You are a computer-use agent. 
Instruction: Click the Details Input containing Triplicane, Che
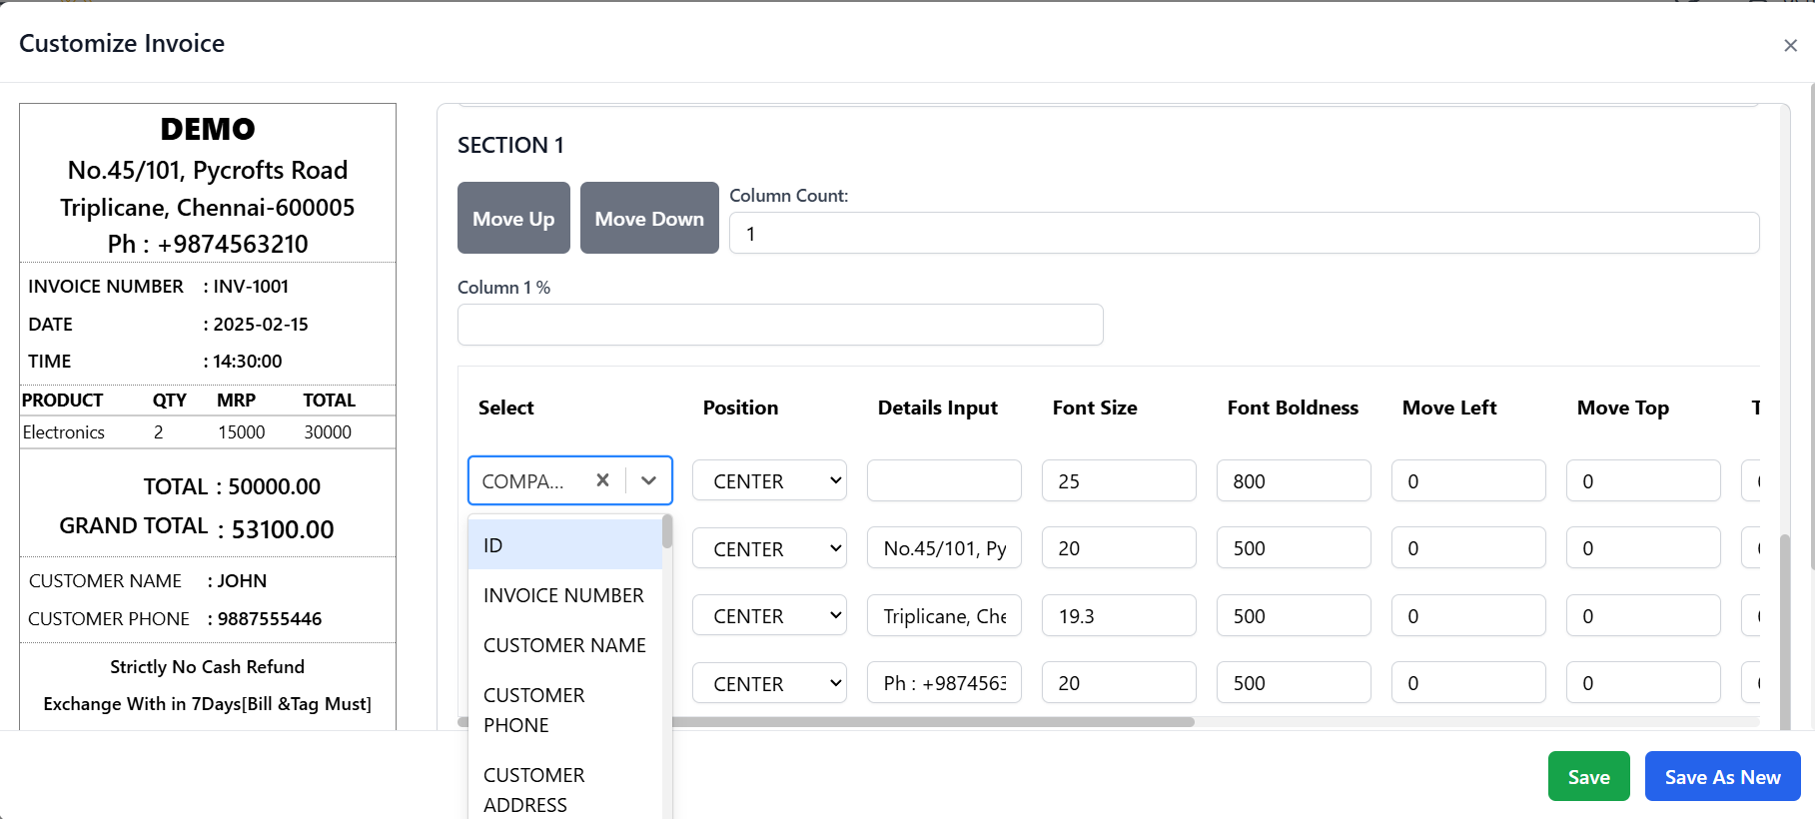coord(944,615)
